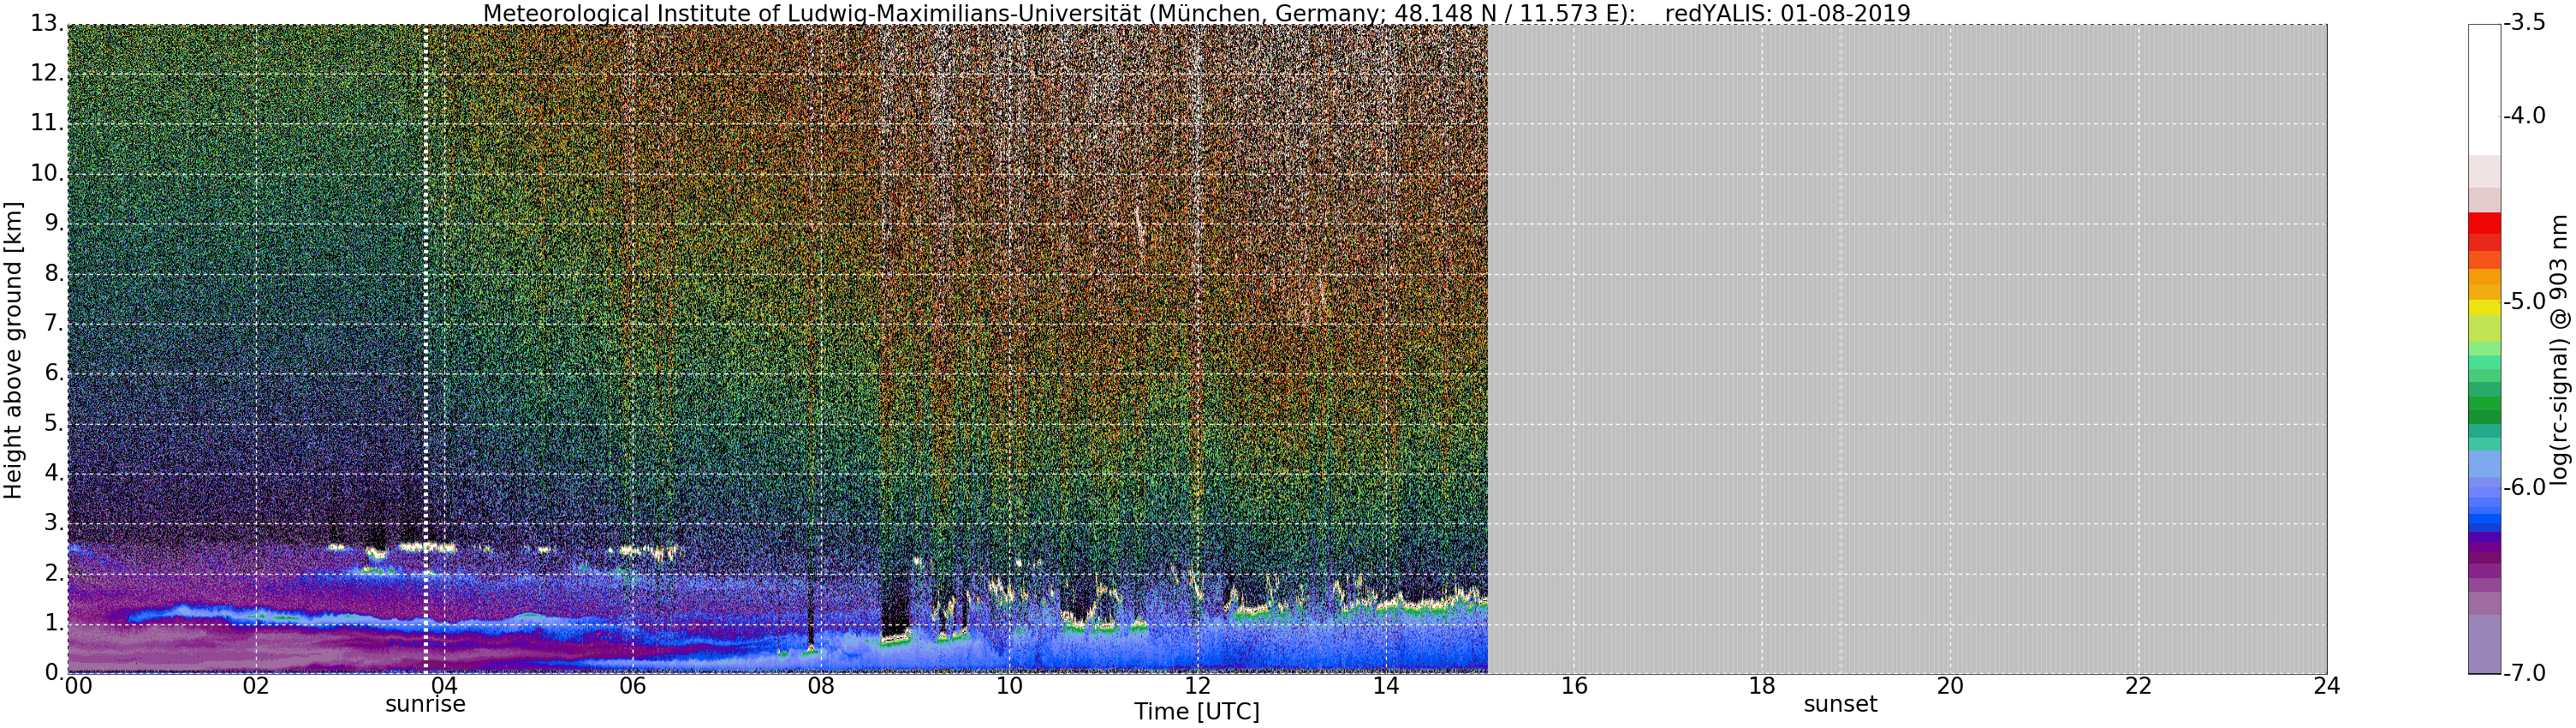Click the '04' time axis tick label

point(444,686)
